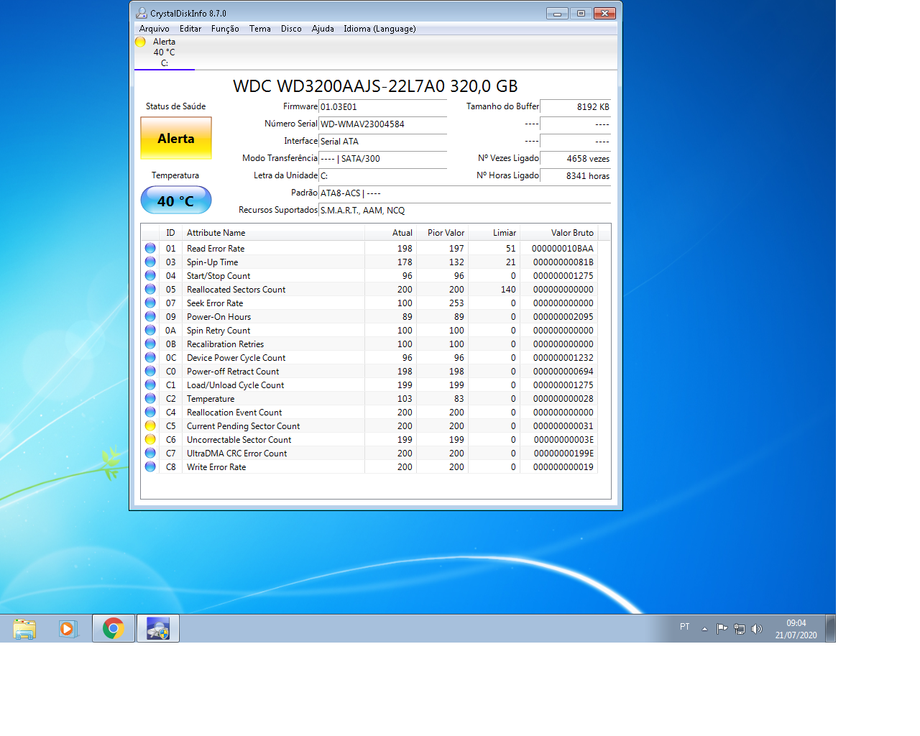Image resolution: width=920 pixels, height=736 pixels.
Task: Open Windows Media Player from the taskbar
Action: pyautogui.click(x=68, y=629)
